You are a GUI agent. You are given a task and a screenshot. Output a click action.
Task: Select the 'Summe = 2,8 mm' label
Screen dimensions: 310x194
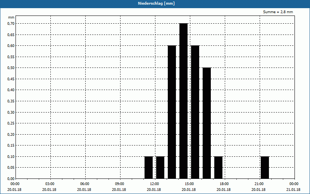tap(278, 12)
